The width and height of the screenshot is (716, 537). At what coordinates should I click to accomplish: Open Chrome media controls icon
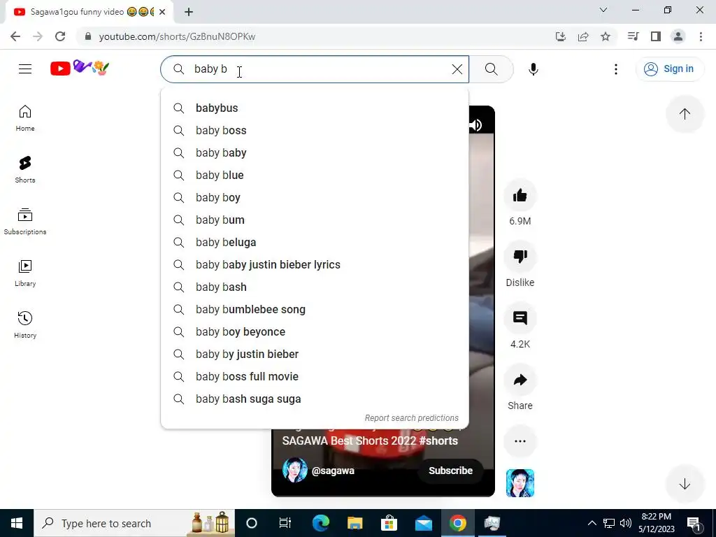(x=633, y=36)
